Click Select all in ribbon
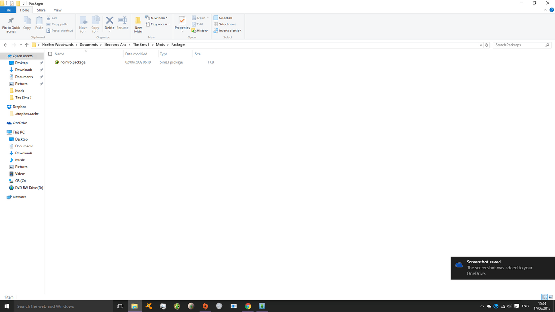The image size is (555, 312). click(x=223, y=18)
